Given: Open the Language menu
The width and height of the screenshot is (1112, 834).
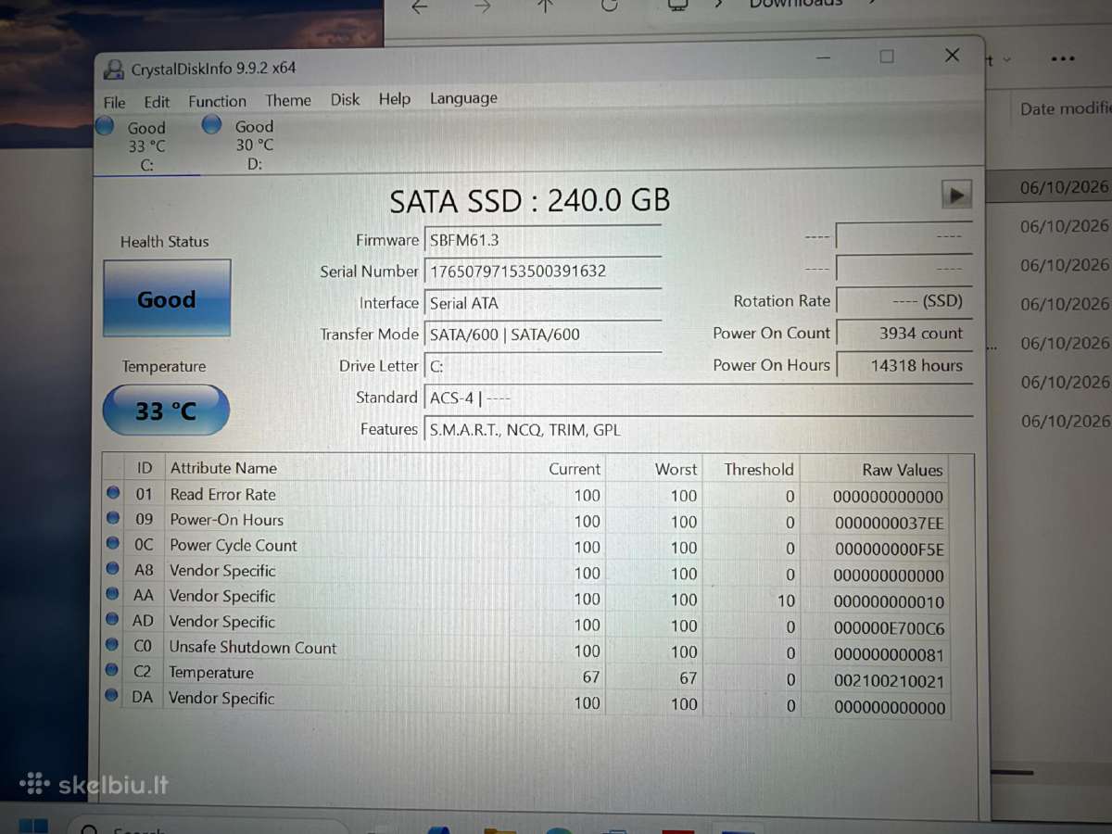Looking at the screenshot, I should (463, 98).
